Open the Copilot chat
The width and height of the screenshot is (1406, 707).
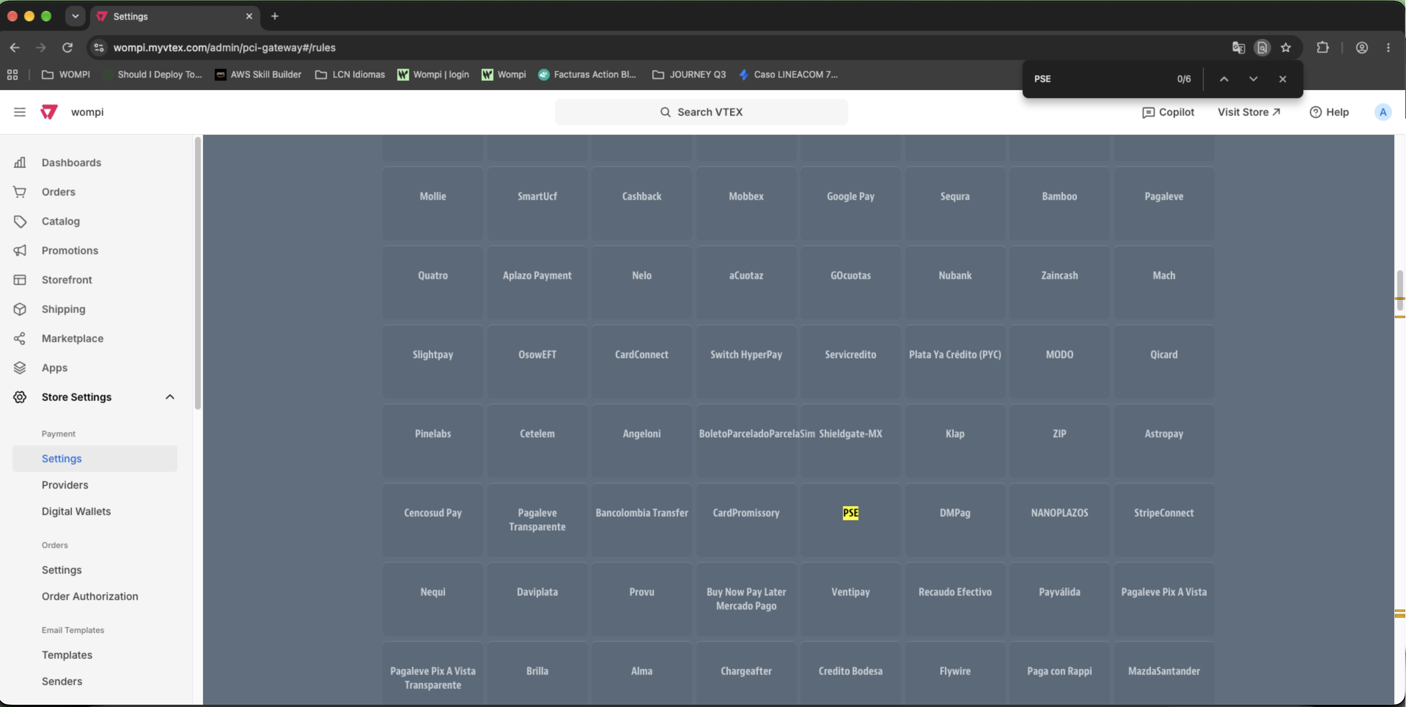1168,112
